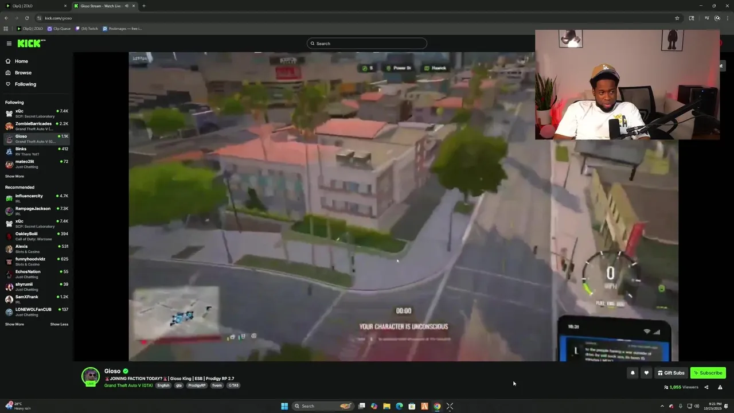The height and width of the screenshot is (413, 734).
Task: Open Postimages bookmark
Action: click(x=122, y=29)
